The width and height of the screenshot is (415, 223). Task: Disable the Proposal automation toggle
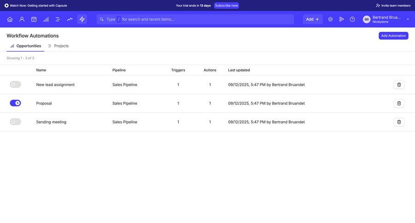(x=15, y=103)
